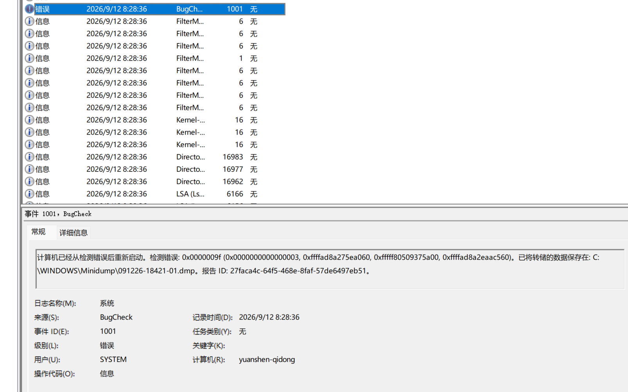
Task: Click event ID 1001 in the highlighted list row
Action: point(235,9)
